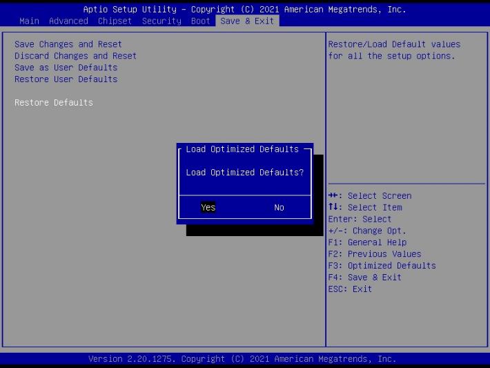The height and width of the screenshot is (368, 490).
Task: Choose Save as User Defaults
Action: coord(66,68)
